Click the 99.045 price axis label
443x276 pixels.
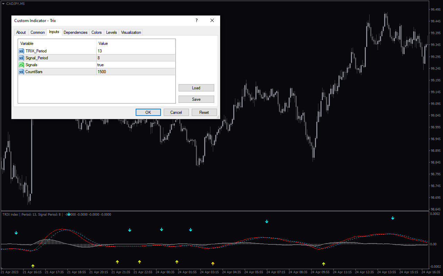click(x=435, y=116)
